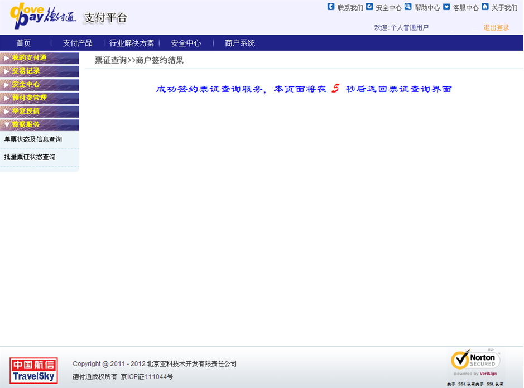Viewport: 524px width, 388px height.
Task: Open the 支付产品 navigation menu item
Action: pyautogui.click(x=78, y=43)
